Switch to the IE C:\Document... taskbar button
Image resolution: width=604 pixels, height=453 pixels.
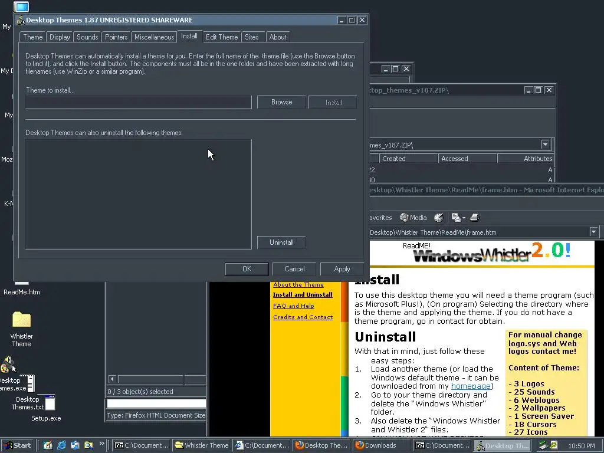[x=262, y=445]
